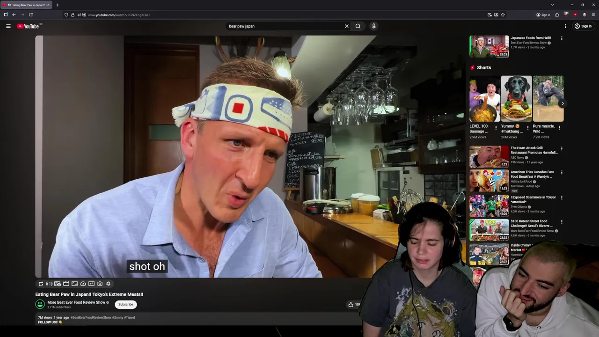599x337 pixels.
Task: Like the video with the thumbs-up button
Action: pyautogui.click(x=351, y=304)
